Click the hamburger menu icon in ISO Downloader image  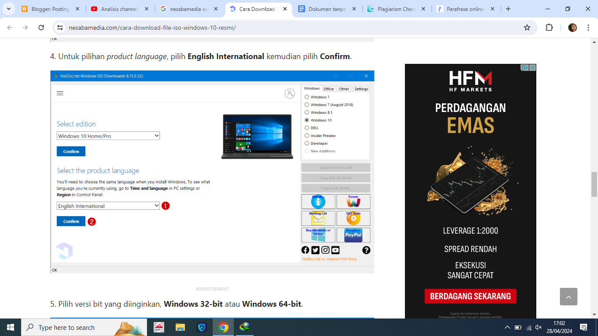pos(60,93)
